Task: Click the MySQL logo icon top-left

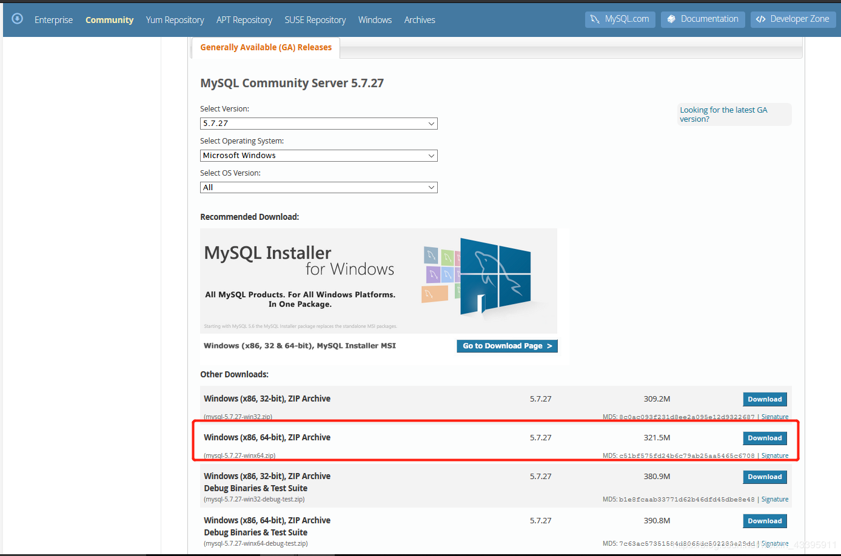Action: 17,18
